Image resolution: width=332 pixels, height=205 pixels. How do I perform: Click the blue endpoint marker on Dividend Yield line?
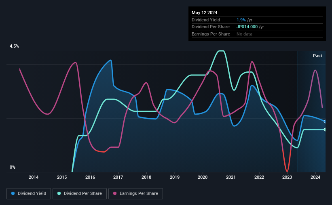point(325,121)
